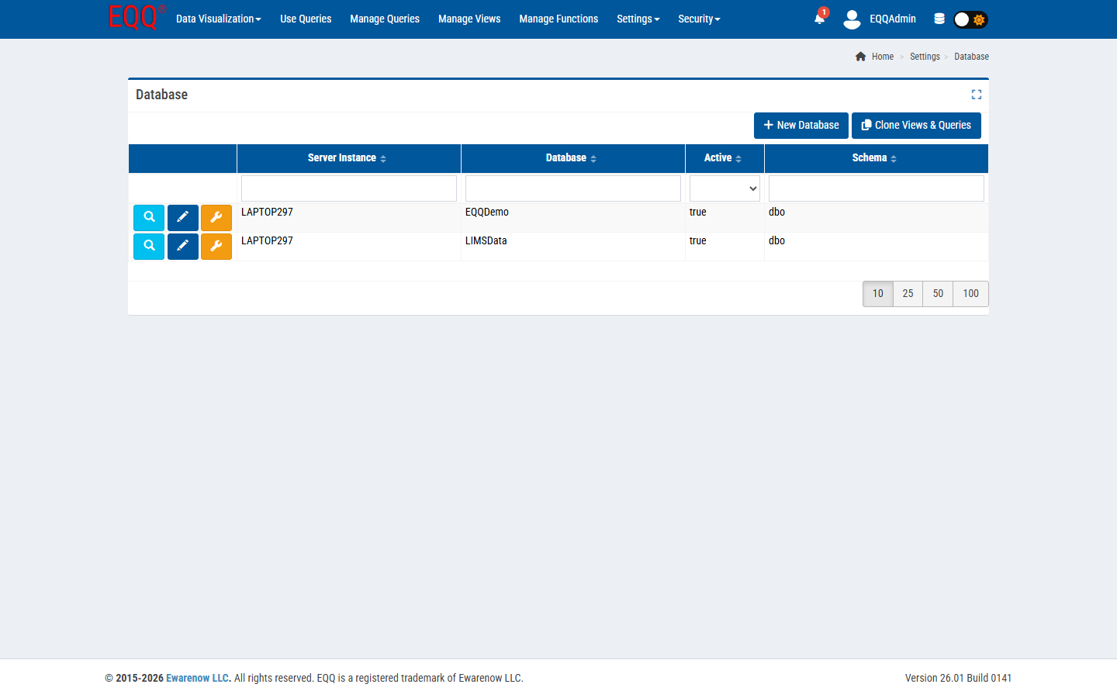View details of the LIMSData database record
The height and width of the screenshot is (698, 1117).
point(148,246)
